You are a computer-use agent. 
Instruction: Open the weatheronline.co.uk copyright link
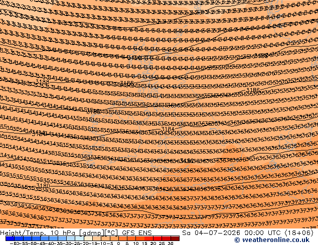[272, 240]
